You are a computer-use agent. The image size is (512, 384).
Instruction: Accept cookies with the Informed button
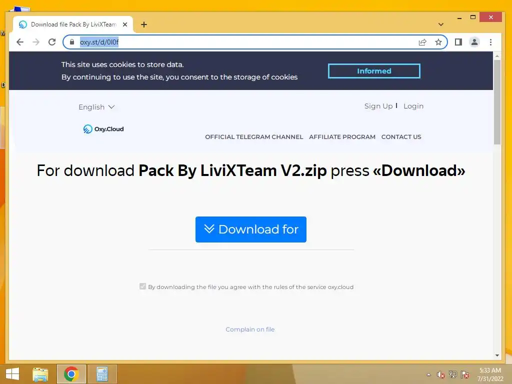[x=374, y=71]
